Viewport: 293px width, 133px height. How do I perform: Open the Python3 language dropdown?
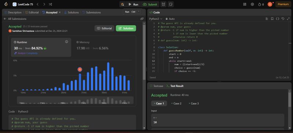coord(156,19)
